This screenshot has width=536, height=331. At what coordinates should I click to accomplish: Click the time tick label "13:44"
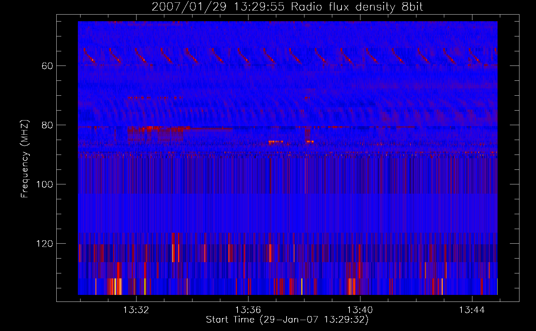[472, 310]
